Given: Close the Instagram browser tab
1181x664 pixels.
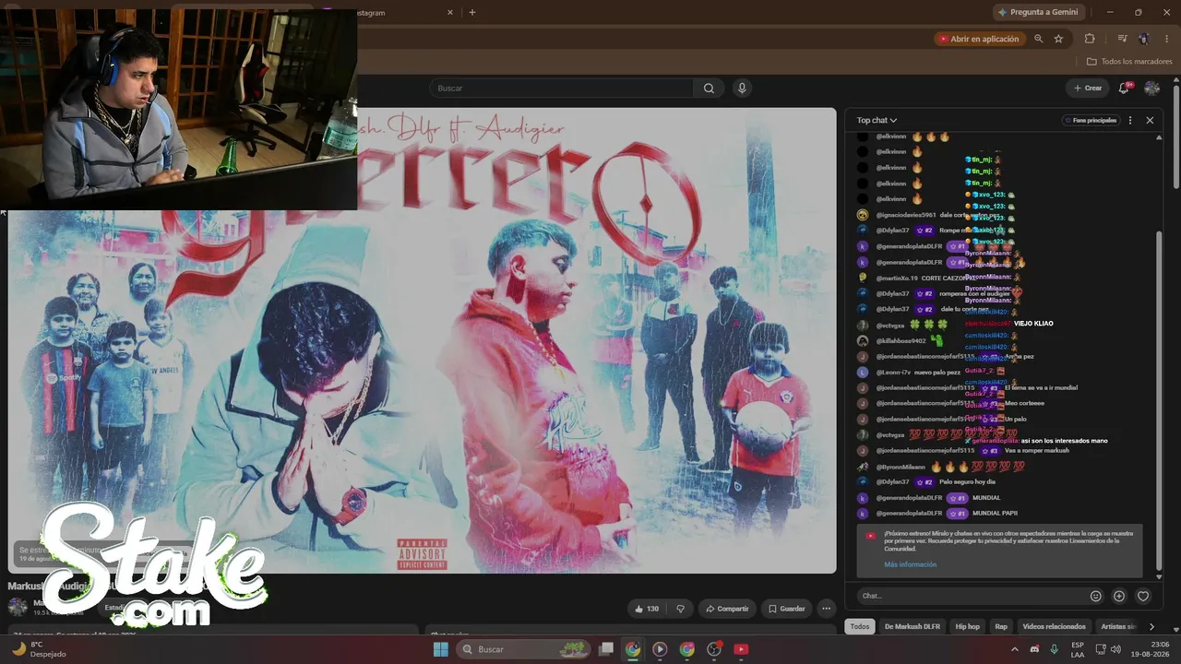Looking at the screenshot, I should (450, 13).
